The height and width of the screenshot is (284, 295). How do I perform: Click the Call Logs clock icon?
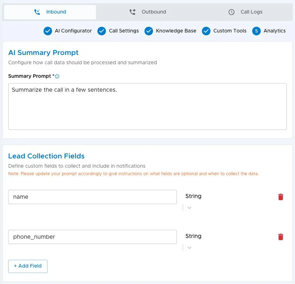pyautogui.click(x=232, y=12)
